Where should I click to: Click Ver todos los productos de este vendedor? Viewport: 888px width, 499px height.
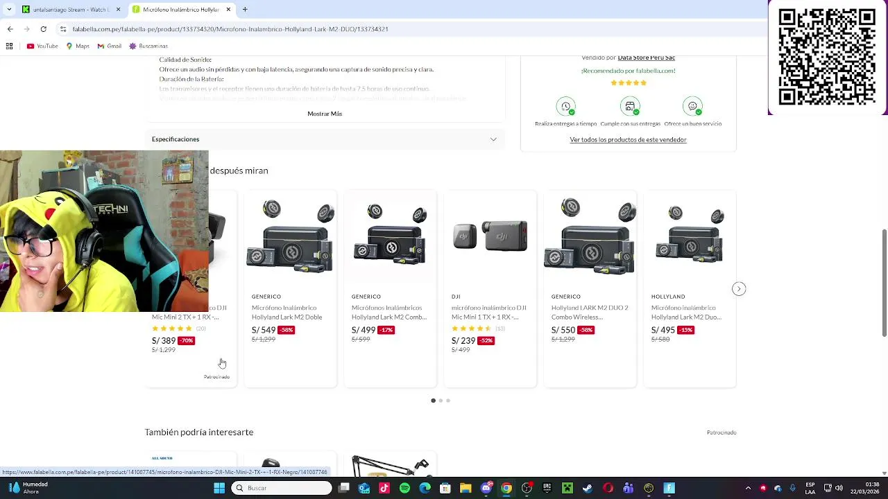coord(628,140)
